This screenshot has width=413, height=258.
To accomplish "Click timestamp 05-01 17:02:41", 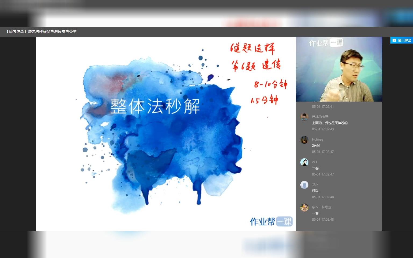I will [323, 107].
